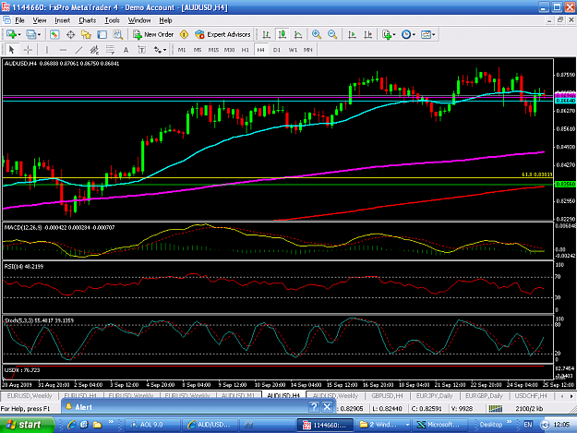Select the trendline drawing tool
Viewport: 577px width, 433px height.
coord(78,50)
